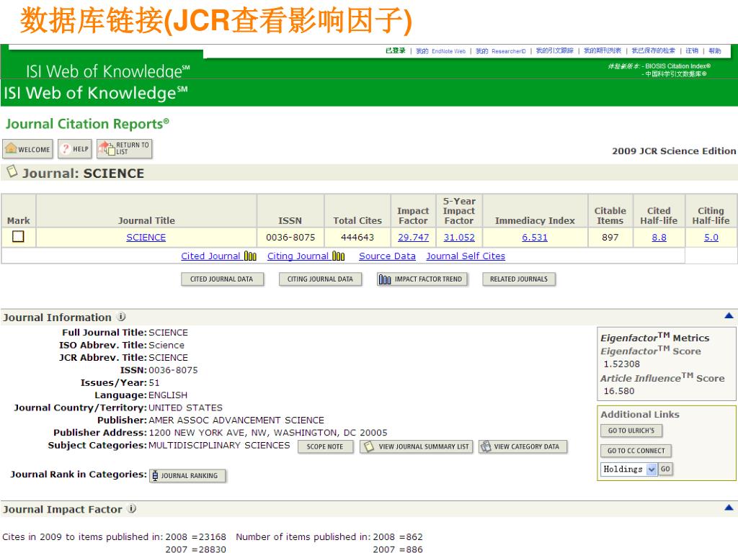
Task: Collapse the Journal Impact Factor section
Action: pyautogui.click(x=729, y=508)
